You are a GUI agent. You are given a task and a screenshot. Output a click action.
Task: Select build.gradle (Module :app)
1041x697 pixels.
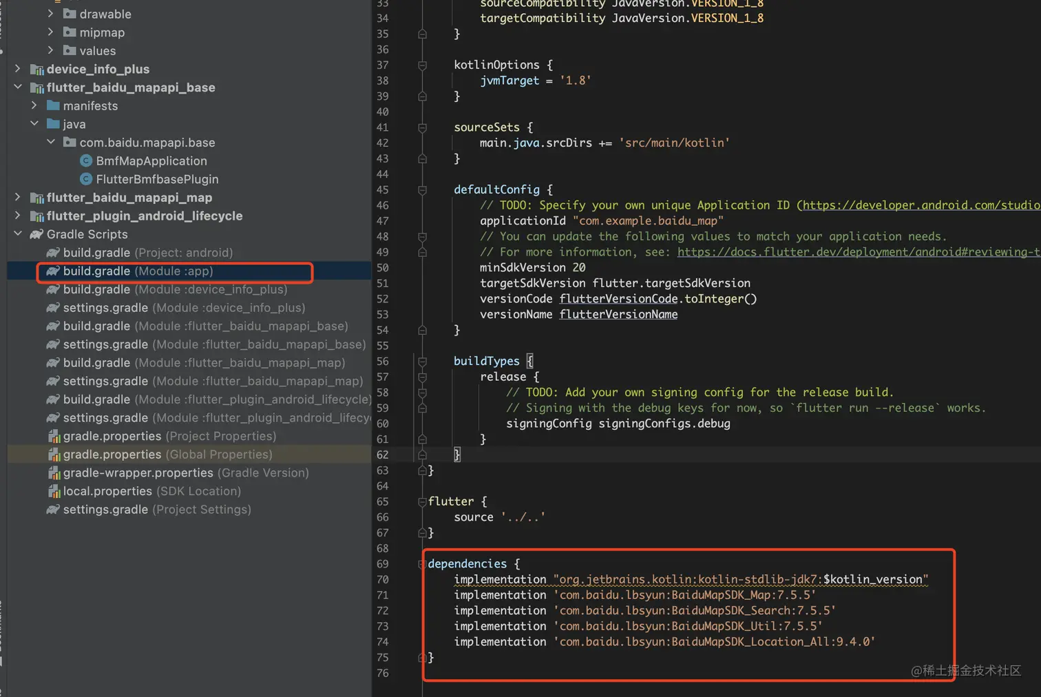pos(138,271)
